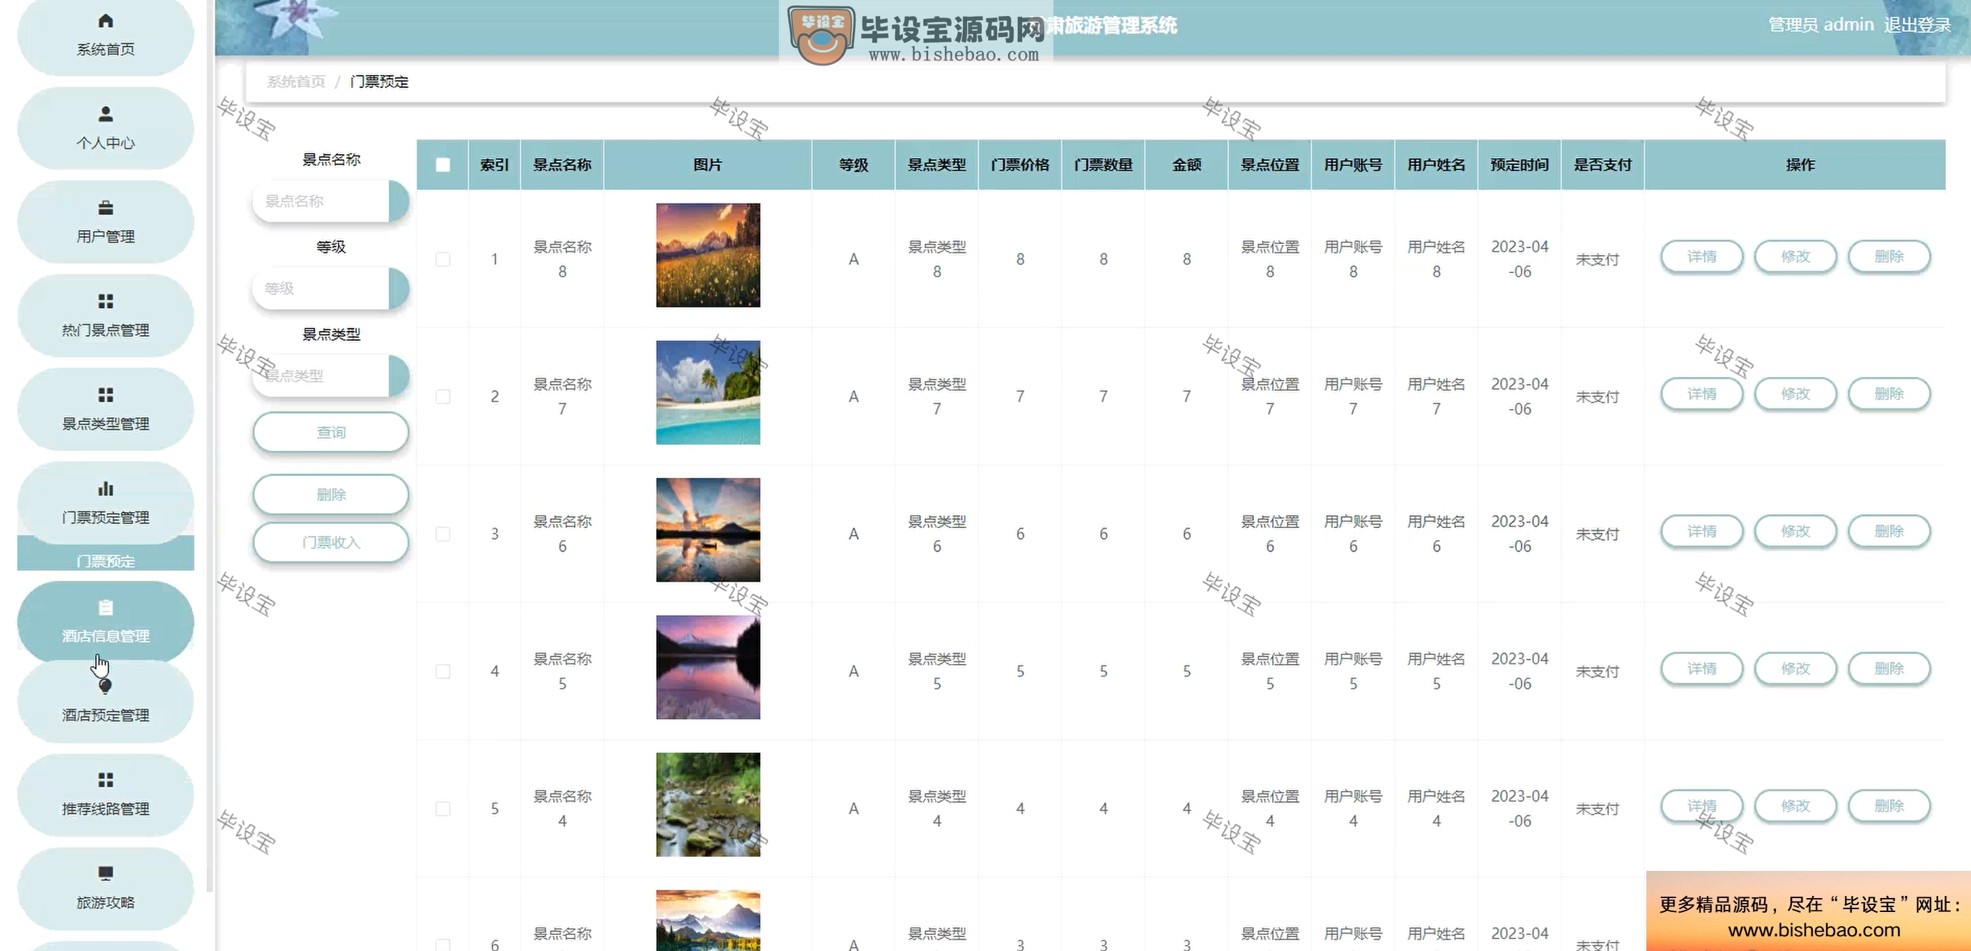Image resolution: width=1971 pixels, height=951 pixels.
Task: Click the 未支付 status in row 1
Action: [1597, 260]
